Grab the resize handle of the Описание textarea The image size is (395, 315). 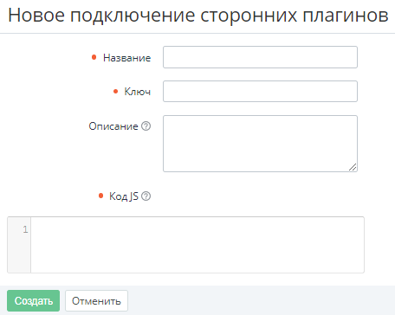[353, 167]
